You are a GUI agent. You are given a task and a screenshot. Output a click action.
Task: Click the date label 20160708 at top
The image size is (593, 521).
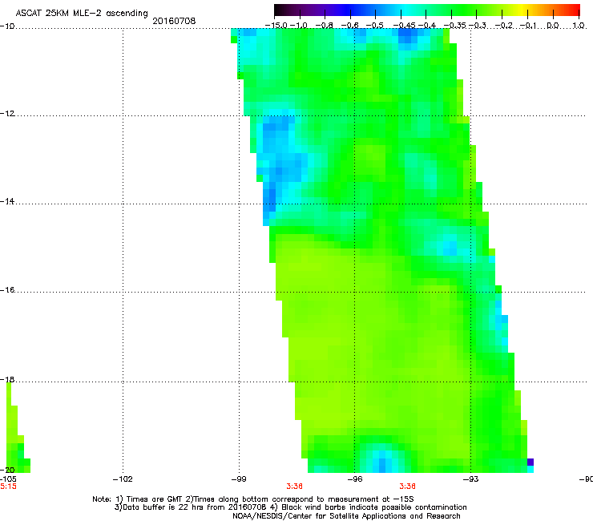(174, 21)
